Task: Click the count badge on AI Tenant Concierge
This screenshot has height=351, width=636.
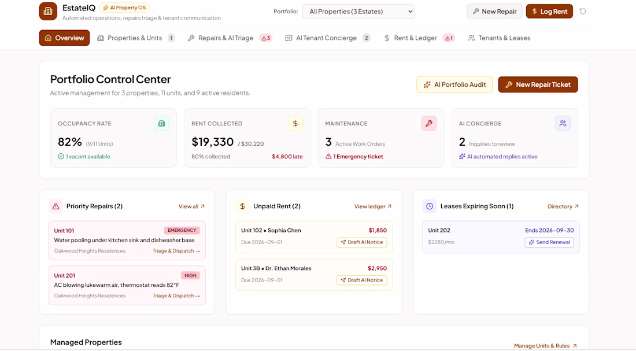Action: (x=366, y=38)
